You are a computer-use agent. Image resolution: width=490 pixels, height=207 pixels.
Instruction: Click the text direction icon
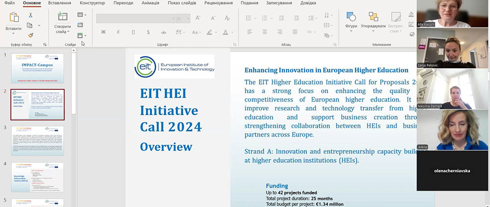pyautogui.click(x=326, y=15)
